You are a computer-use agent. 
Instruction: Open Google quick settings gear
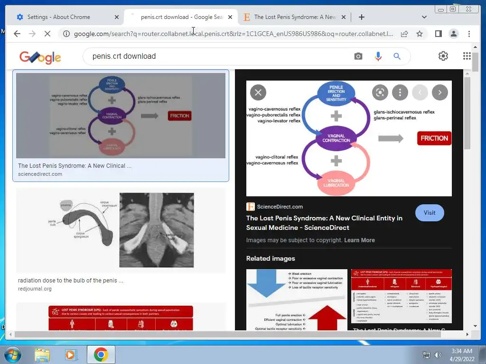click(x=443, y=56)
